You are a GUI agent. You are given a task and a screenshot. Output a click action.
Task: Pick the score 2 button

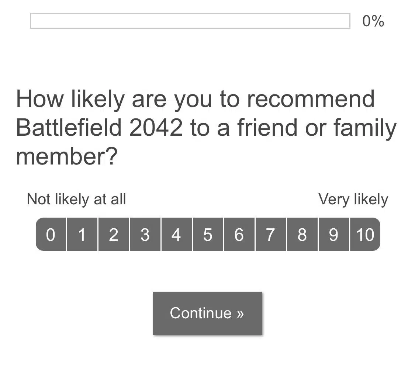(114, 235)
